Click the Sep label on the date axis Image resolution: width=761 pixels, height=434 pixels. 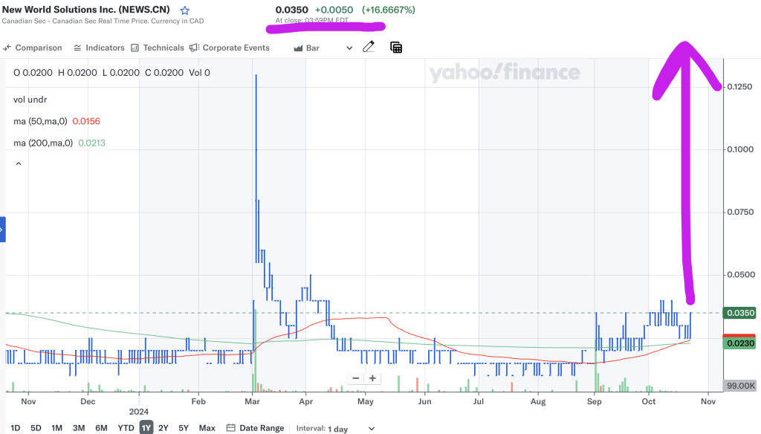click(x=594, y=401)
